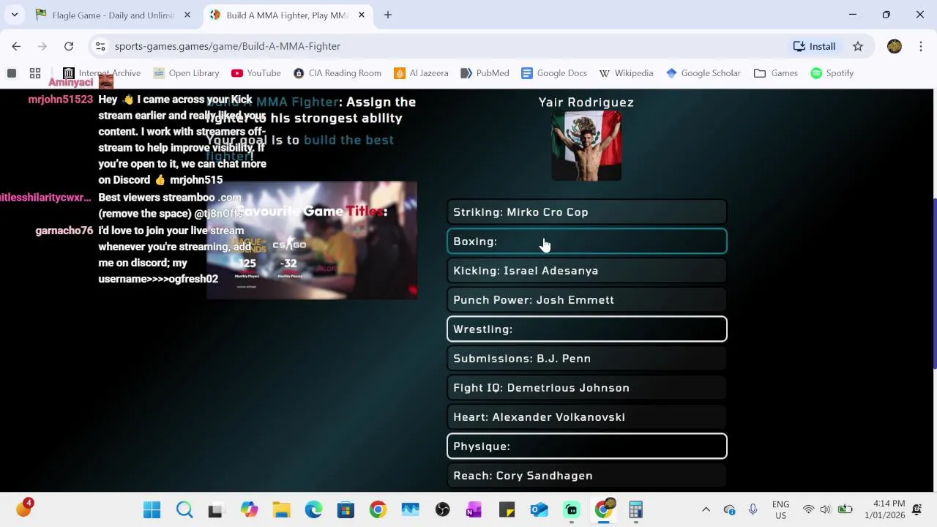Click the favourite Game Titles video thumbnail
Image resolution: width=937 pixels, height=527 pixels.
pyautogui.click(x=312, y=240)
